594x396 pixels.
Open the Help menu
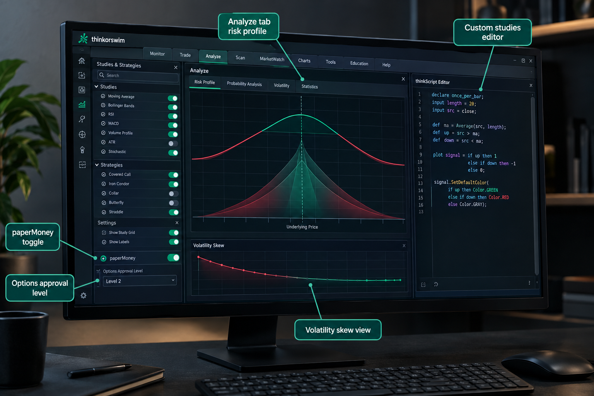[x=386, y=65]
